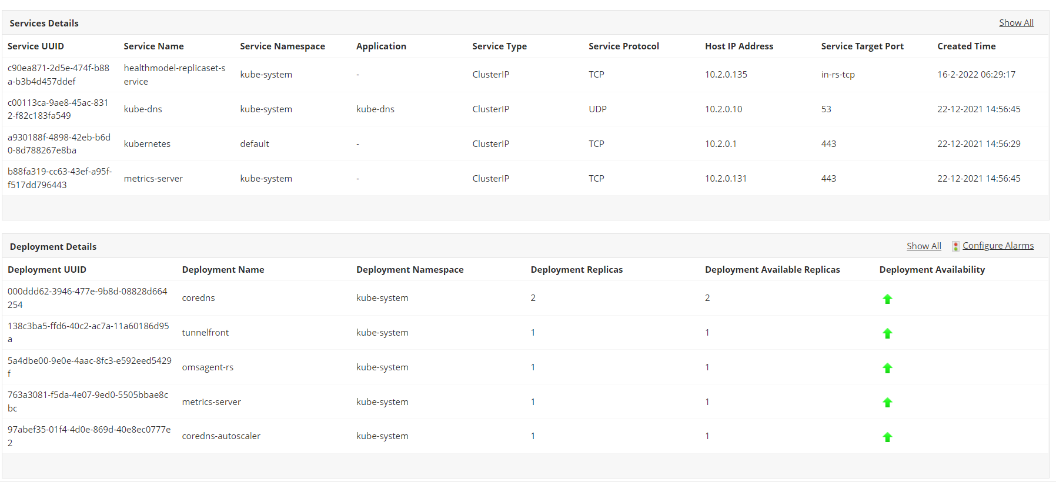This screenshot has width=1056, height=482.
Task: Click host IP address 10.2.0.131
Action: click(x=726, y=179)
